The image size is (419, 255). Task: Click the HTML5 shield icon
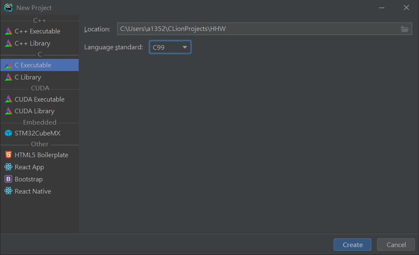[x=8, y=154]
